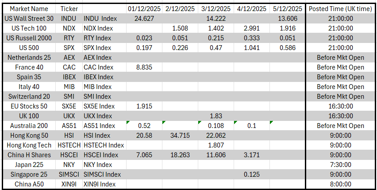Select the Switzerland 20 market name cell

29,97
